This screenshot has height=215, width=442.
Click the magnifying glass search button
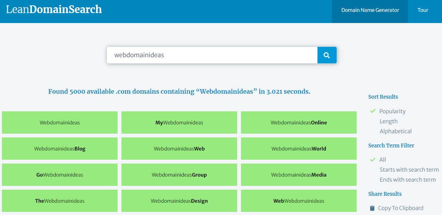click(x=327, y=55)
